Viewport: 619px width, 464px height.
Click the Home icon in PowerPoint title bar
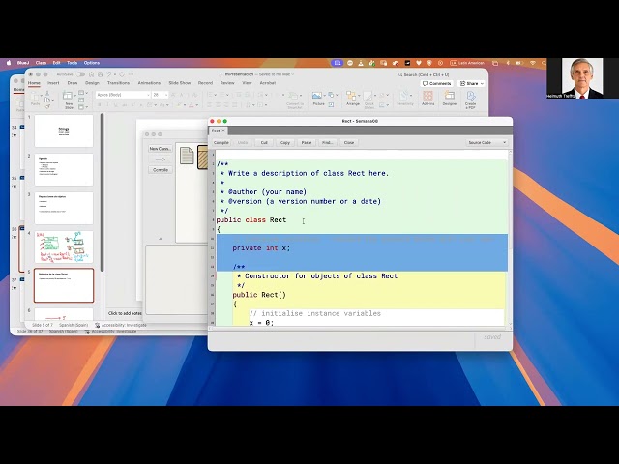[91, 74]
